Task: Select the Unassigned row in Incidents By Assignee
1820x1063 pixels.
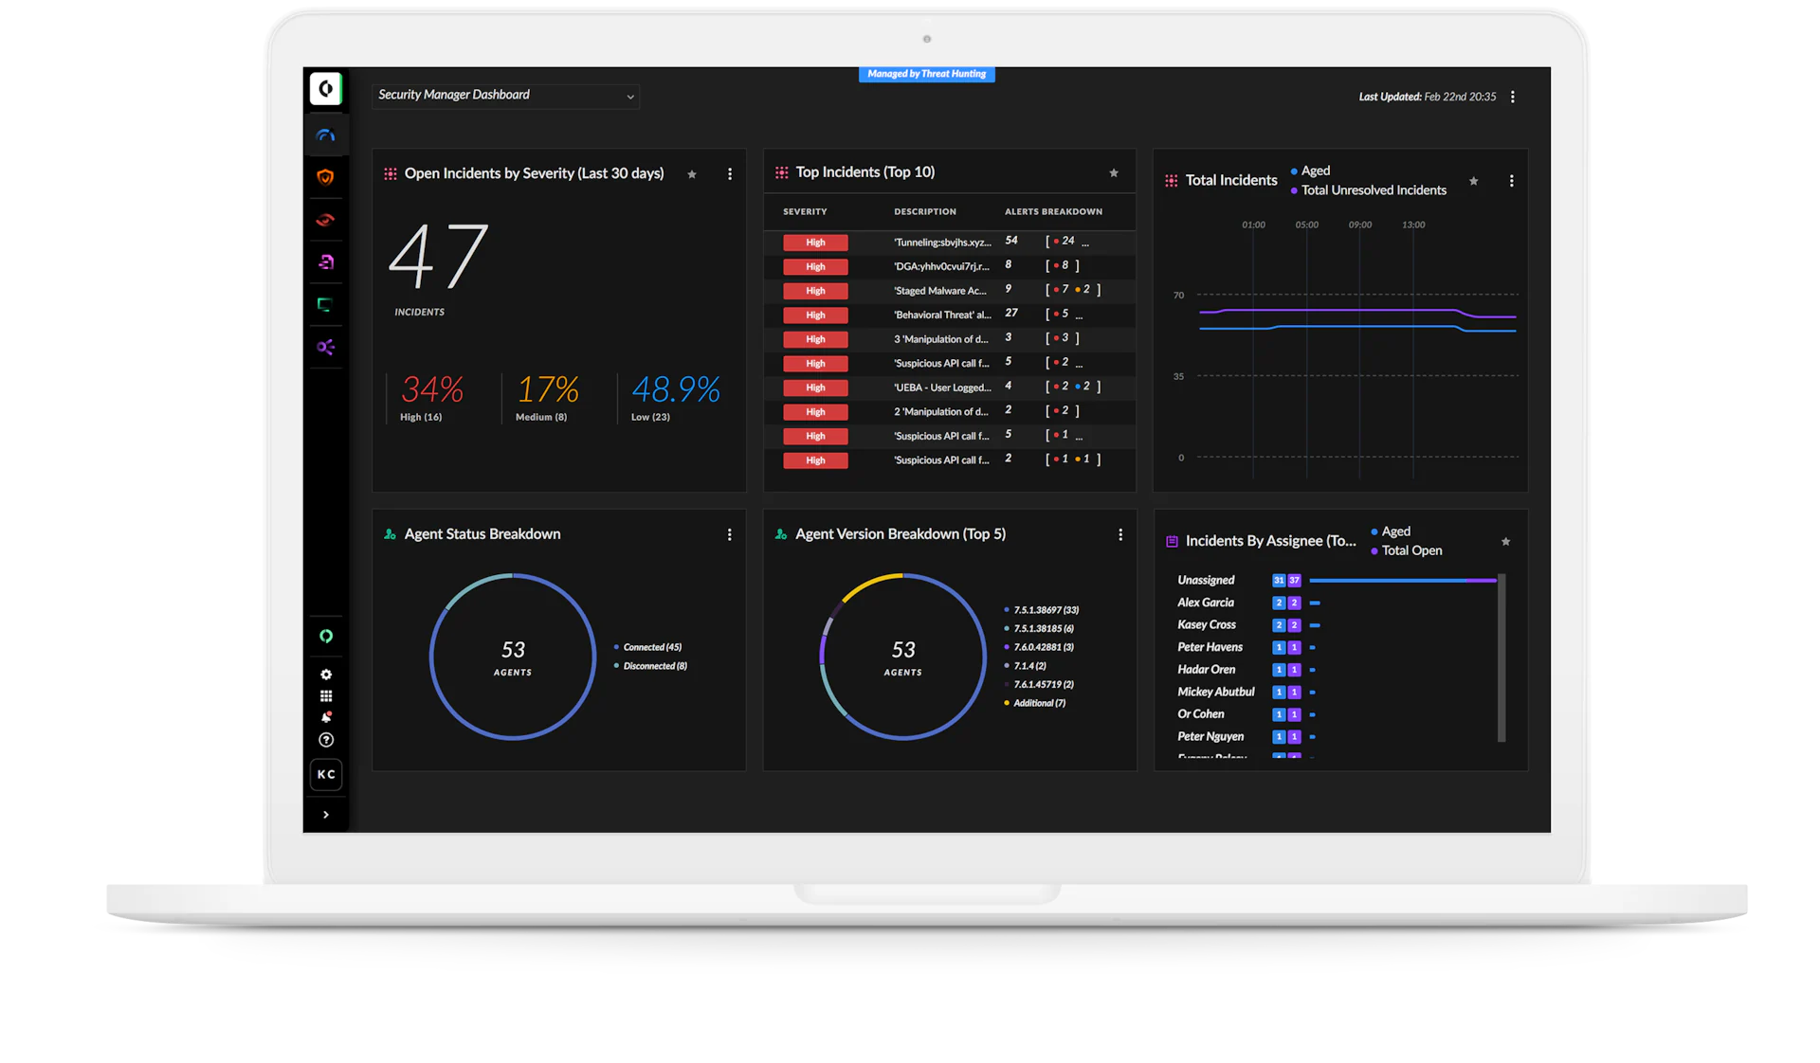Action: 1206,579
